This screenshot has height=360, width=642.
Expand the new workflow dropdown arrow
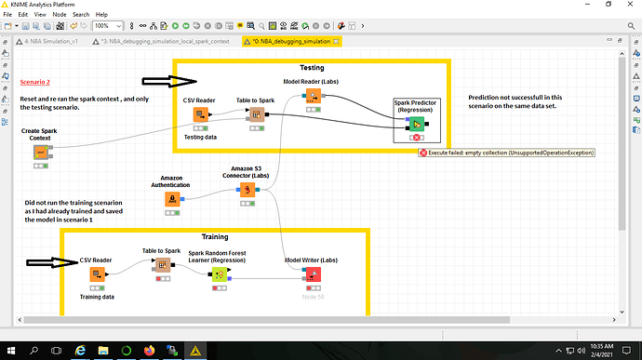point(17,26)
